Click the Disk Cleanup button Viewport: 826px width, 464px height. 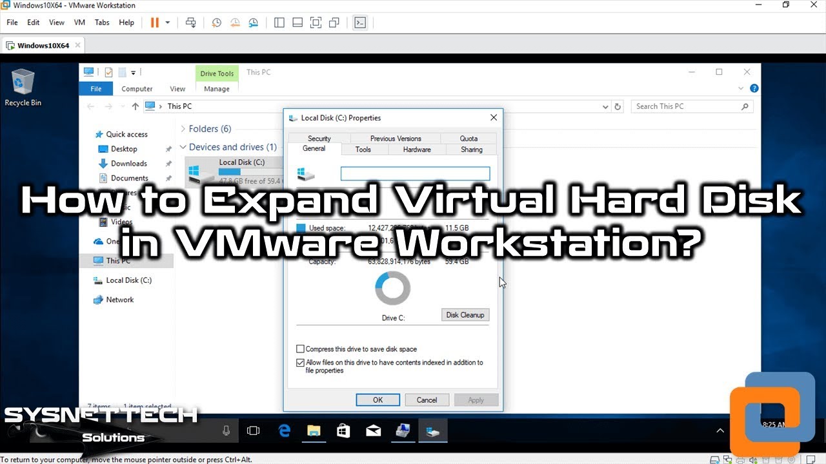point(465,314)
